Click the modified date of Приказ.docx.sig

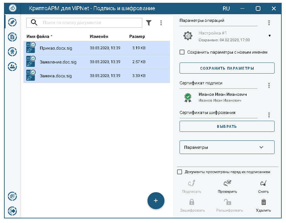(x=105, y=48)
